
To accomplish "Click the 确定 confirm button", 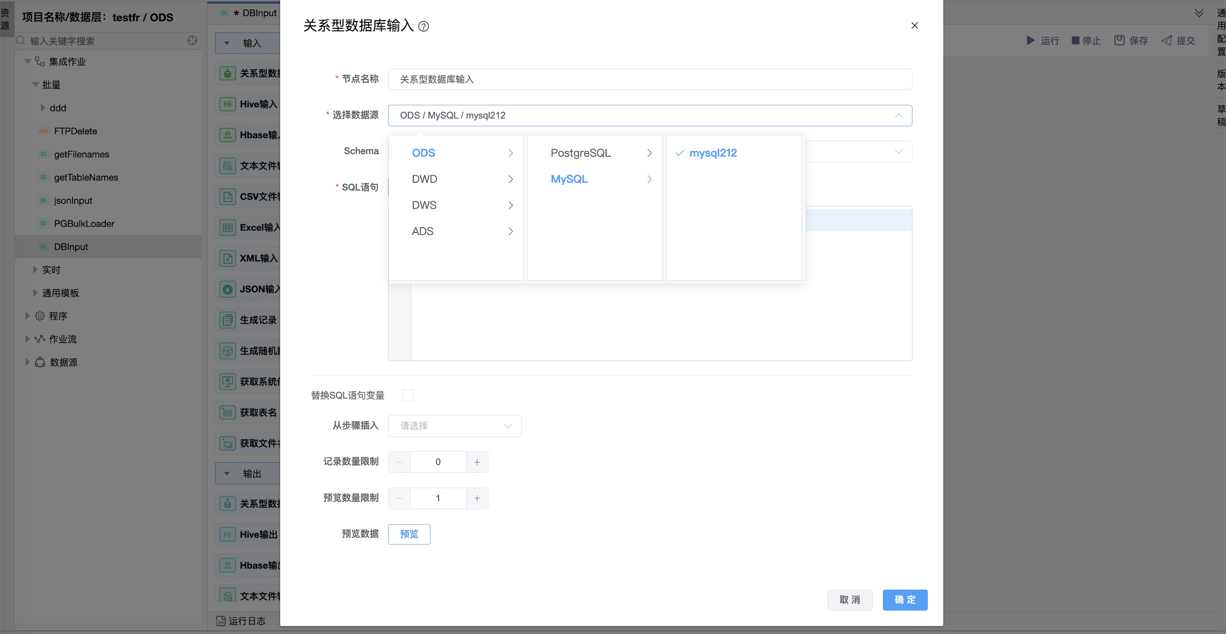I will (x=905, y=600).
